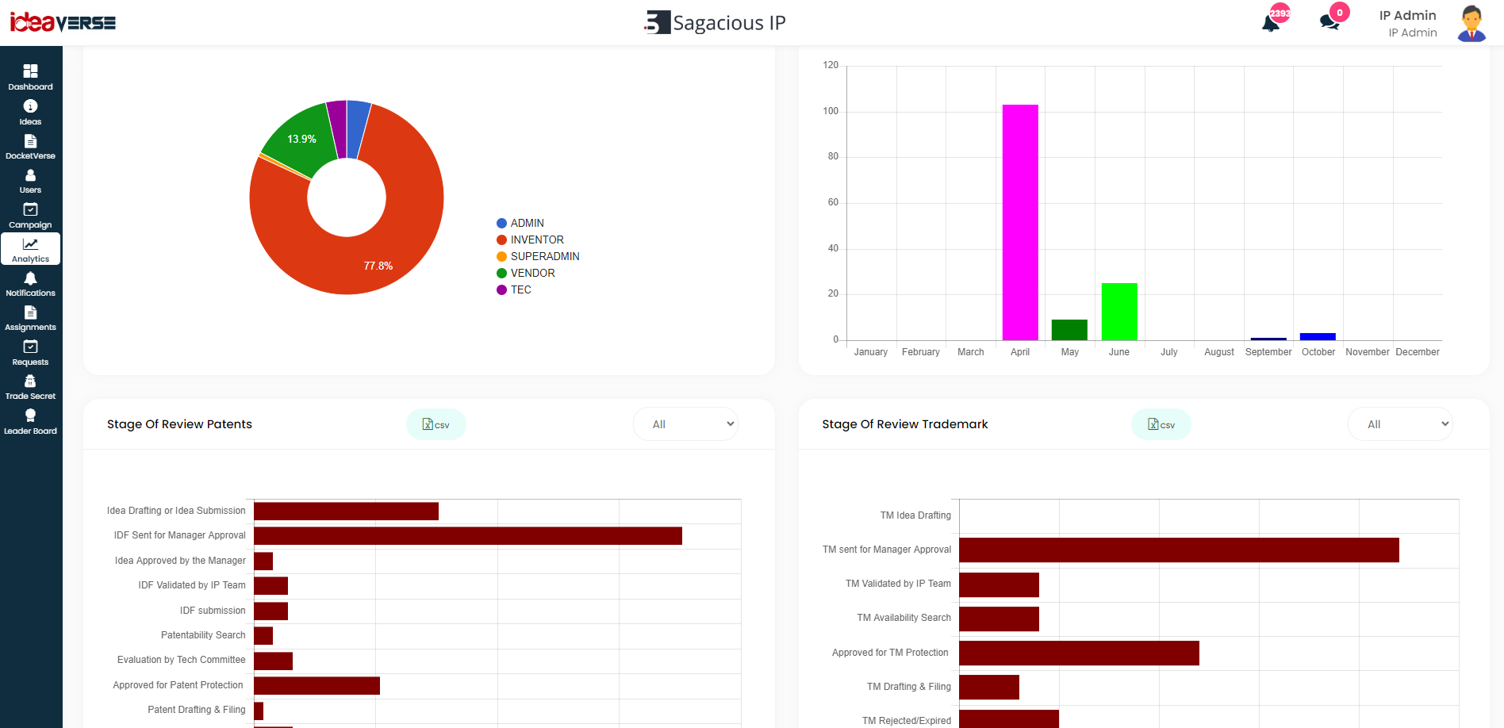Export Stage Of Review Patents as CSV

point(436,424)
